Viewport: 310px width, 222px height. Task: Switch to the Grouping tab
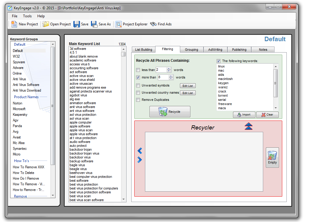pos(191,50)
